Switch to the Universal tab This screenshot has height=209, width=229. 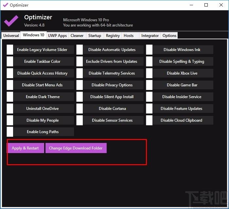[11, 36]
